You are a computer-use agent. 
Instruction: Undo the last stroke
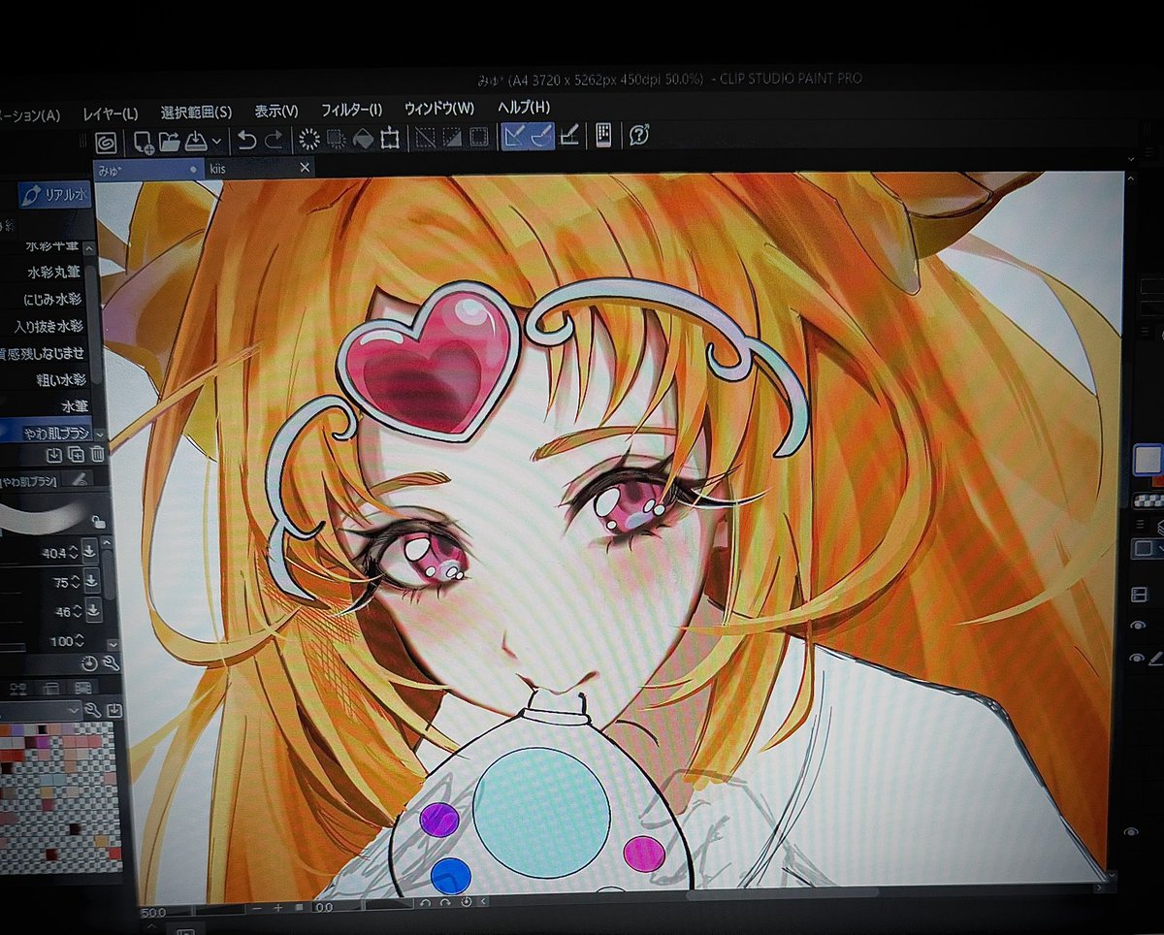(246, 140)
